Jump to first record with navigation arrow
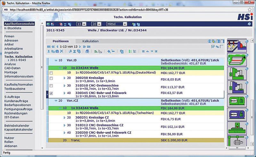 pos(48,47)
